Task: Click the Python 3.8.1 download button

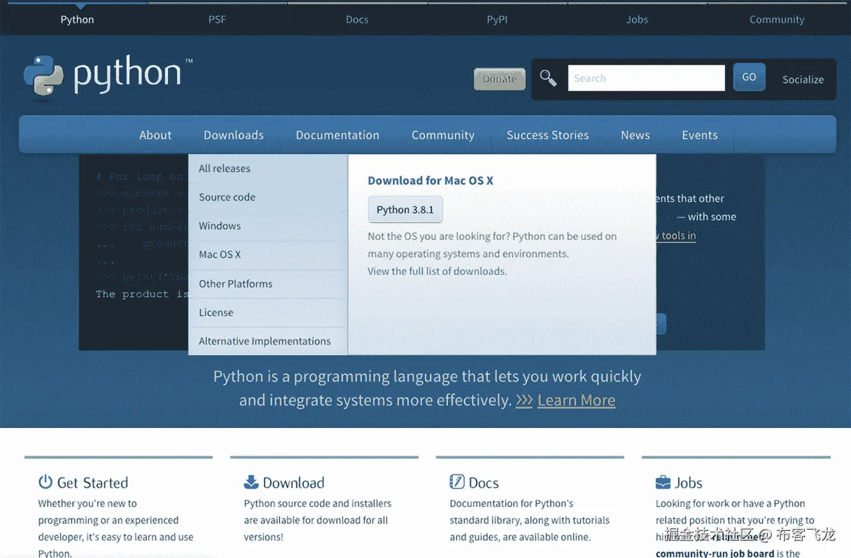Action: coord(405,209)
